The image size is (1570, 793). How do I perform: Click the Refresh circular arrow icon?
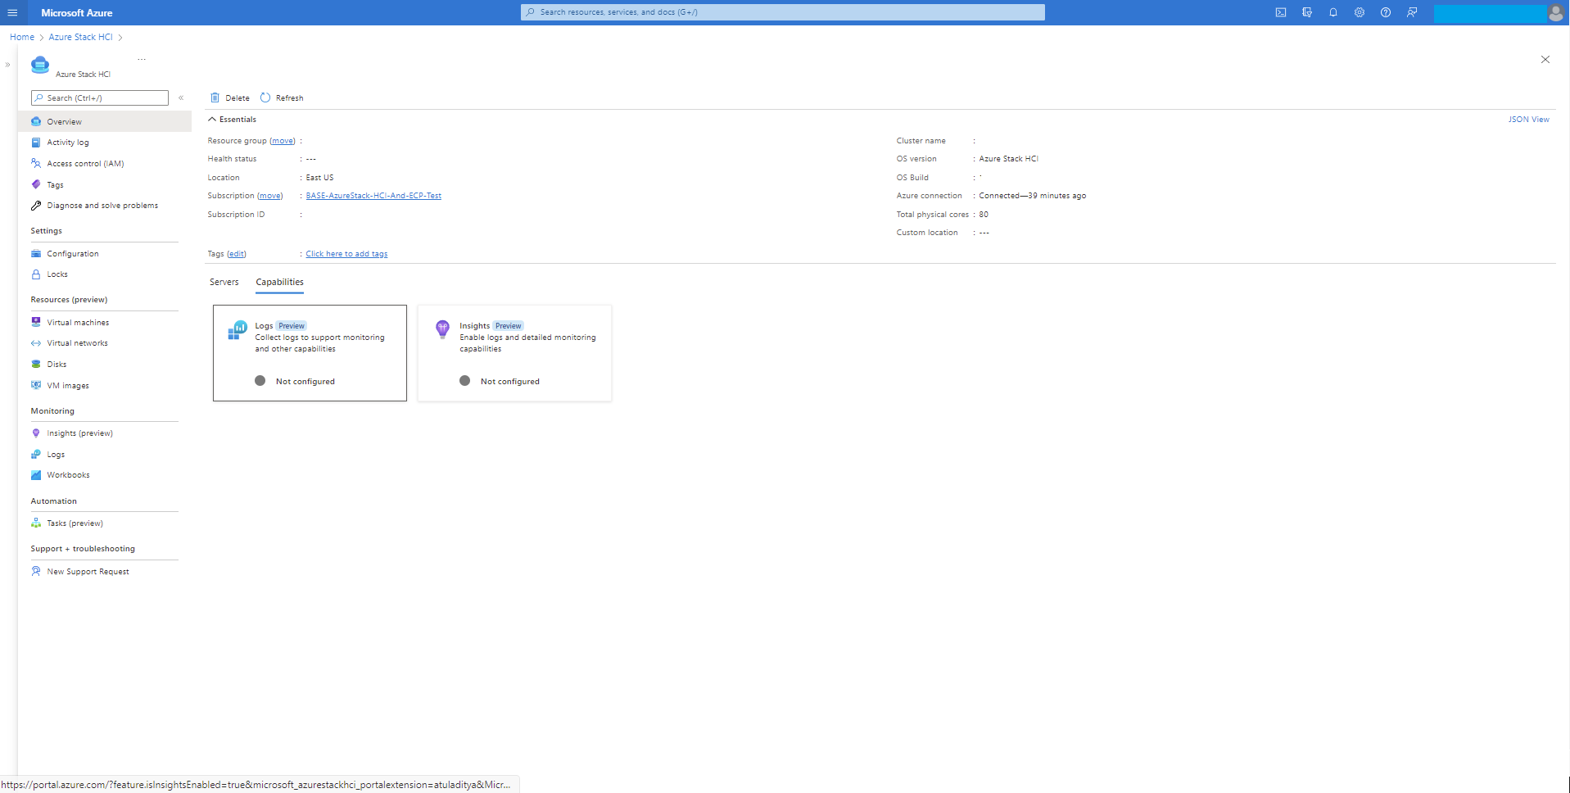265,97
